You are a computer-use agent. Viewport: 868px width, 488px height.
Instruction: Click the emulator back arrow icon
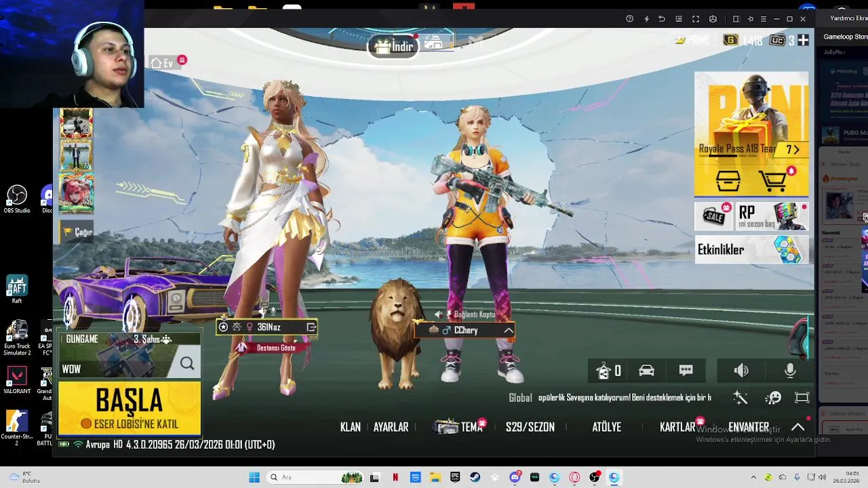tap(662, 19)
